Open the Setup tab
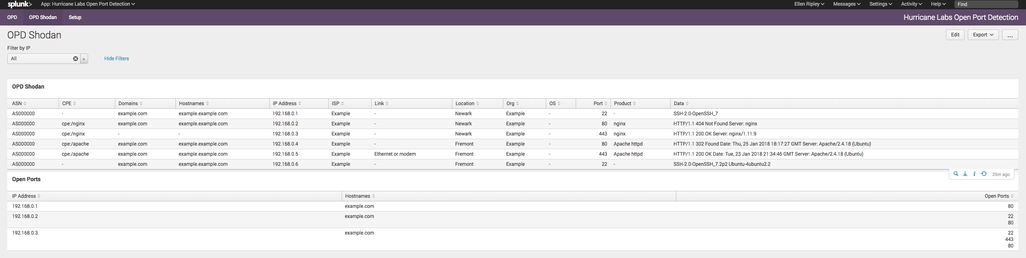The image size is (1026, 258). [75, 17]
